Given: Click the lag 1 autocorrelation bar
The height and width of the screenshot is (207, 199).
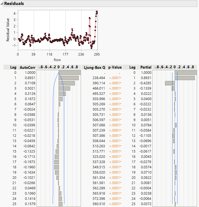Looking at the screenshot, I should [69, 78].
